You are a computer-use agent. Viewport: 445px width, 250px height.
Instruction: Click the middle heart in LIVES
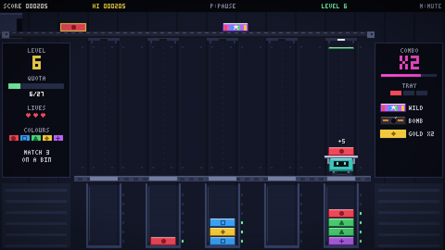[36, 115]
